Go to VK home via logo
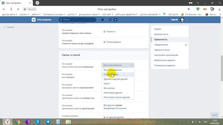 point(34,20)
